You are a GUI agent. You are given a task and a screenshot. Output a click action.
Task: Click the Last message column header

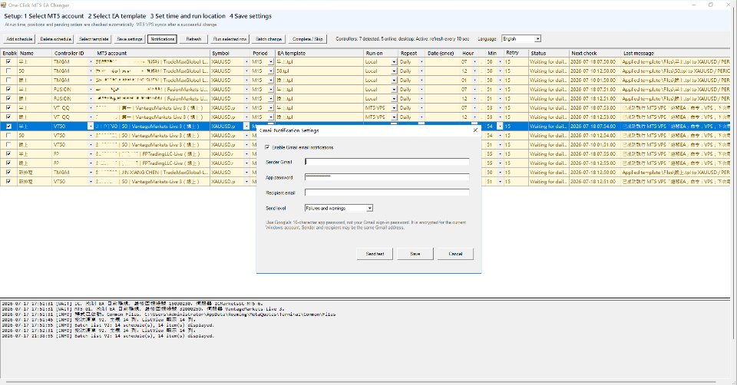click(x=676, y=53)
